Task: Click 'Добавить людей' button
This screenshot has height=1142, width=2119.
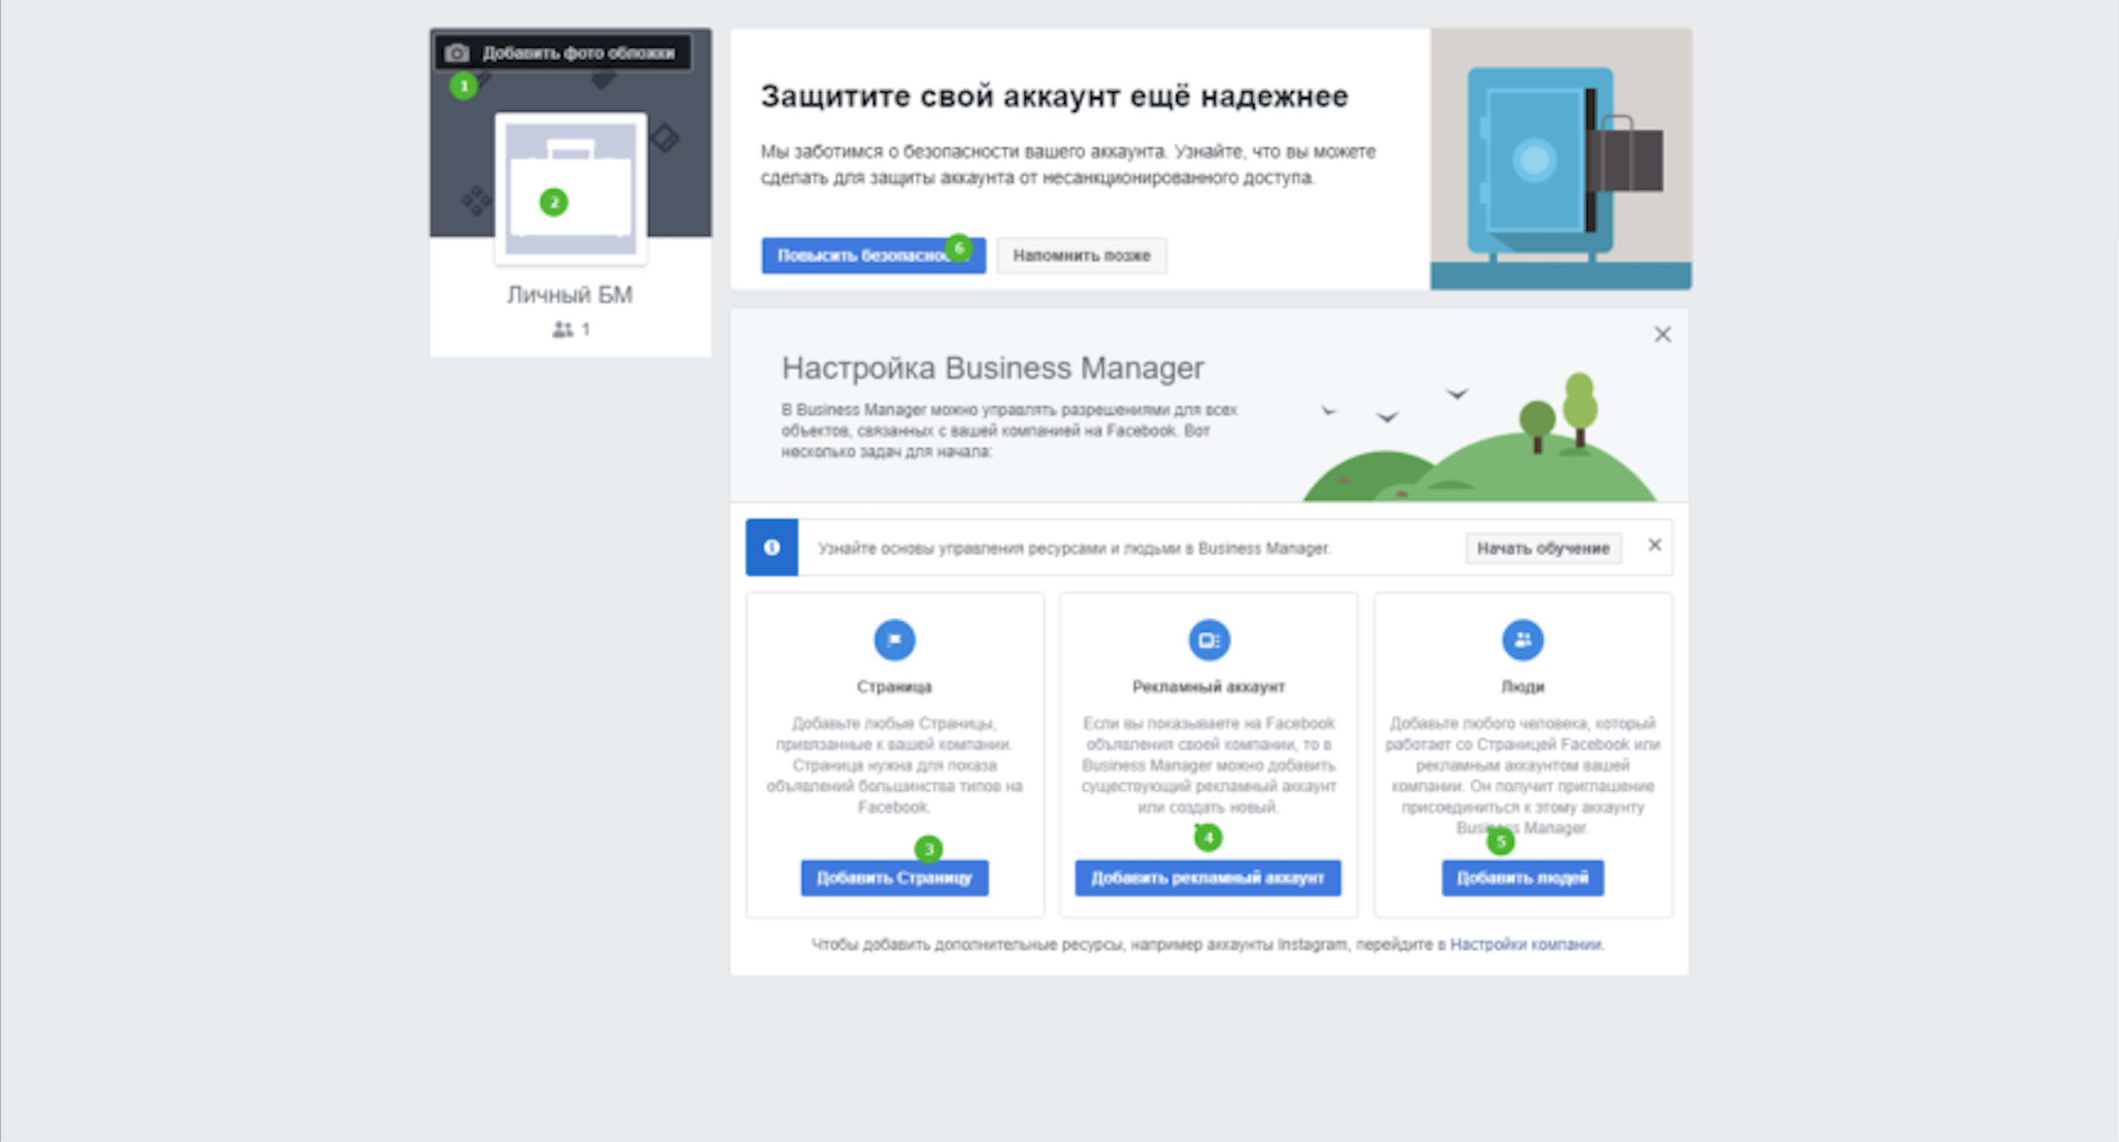Action: pyautogui.click(x=1523, y=878)
